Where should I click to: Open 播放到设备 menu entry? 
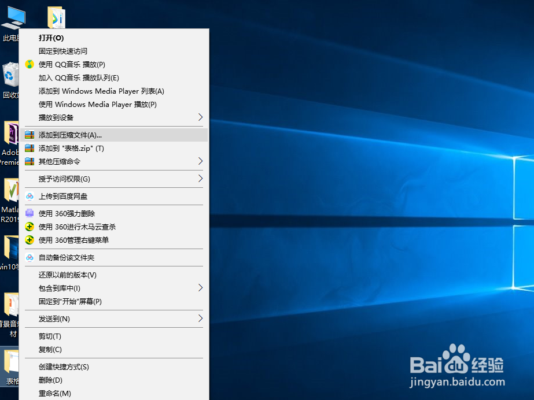(x=114, y=117)
